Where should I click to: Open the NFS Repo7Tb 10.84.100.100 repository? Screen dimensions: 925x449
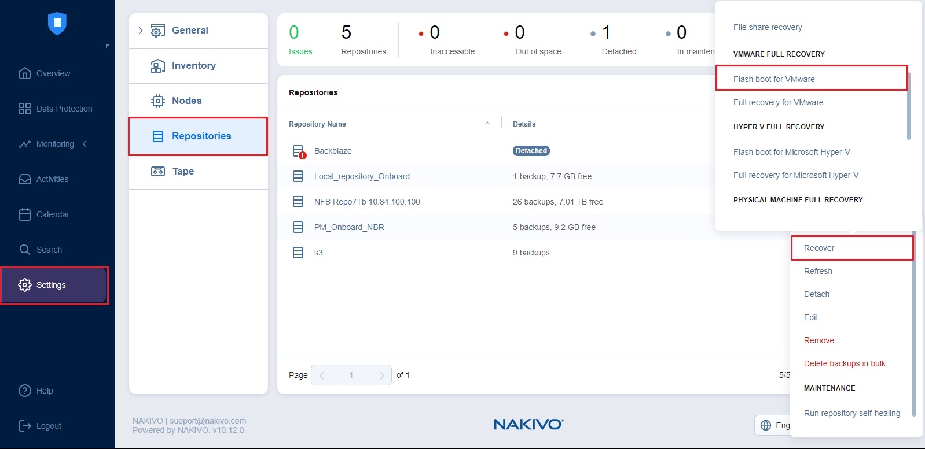coord(367,202)
